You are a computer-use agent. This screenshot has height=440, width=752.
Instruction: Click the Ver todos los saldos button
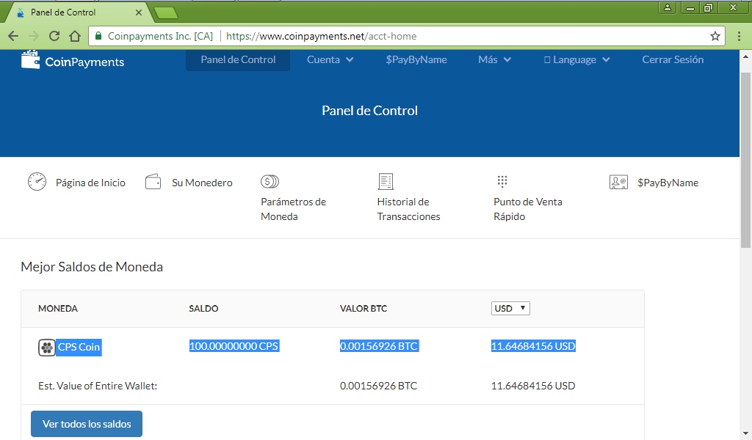(87, 424)
